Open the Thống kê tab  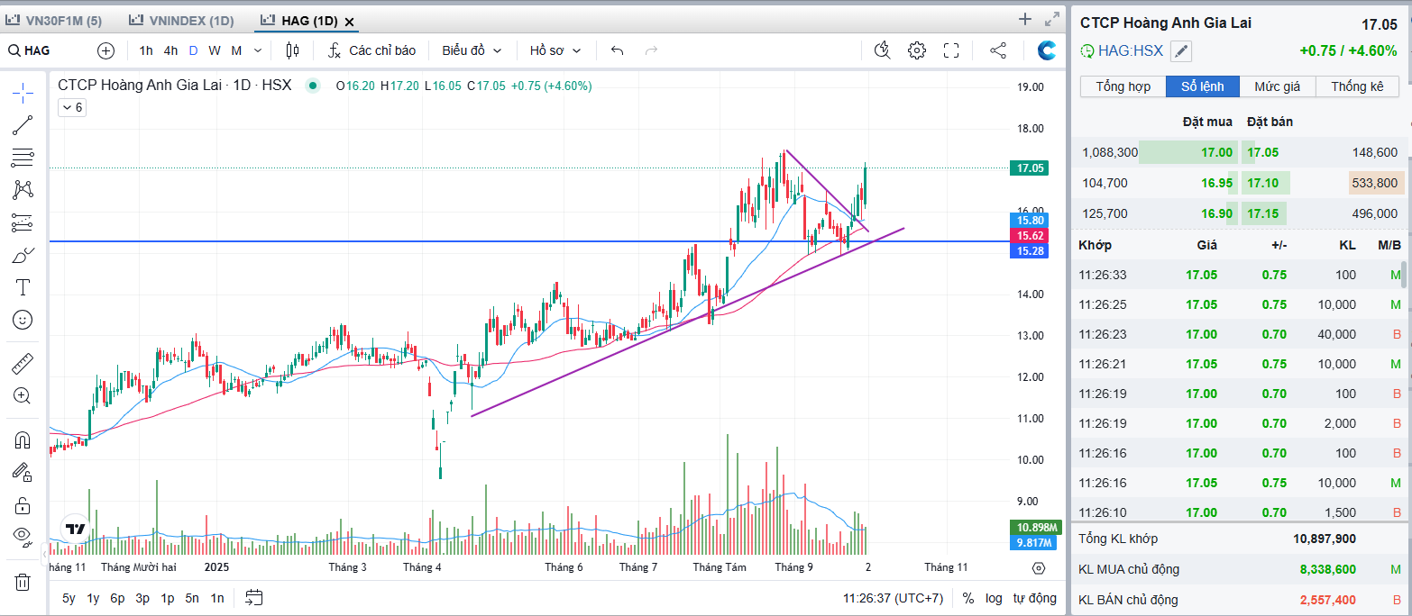pyautogui.click(x=1357, y=86)
